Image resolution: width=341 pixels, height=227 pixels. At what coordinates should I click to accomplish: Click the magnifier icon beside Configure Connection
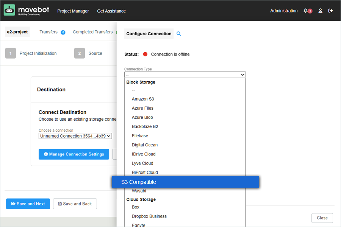[179, 34]
